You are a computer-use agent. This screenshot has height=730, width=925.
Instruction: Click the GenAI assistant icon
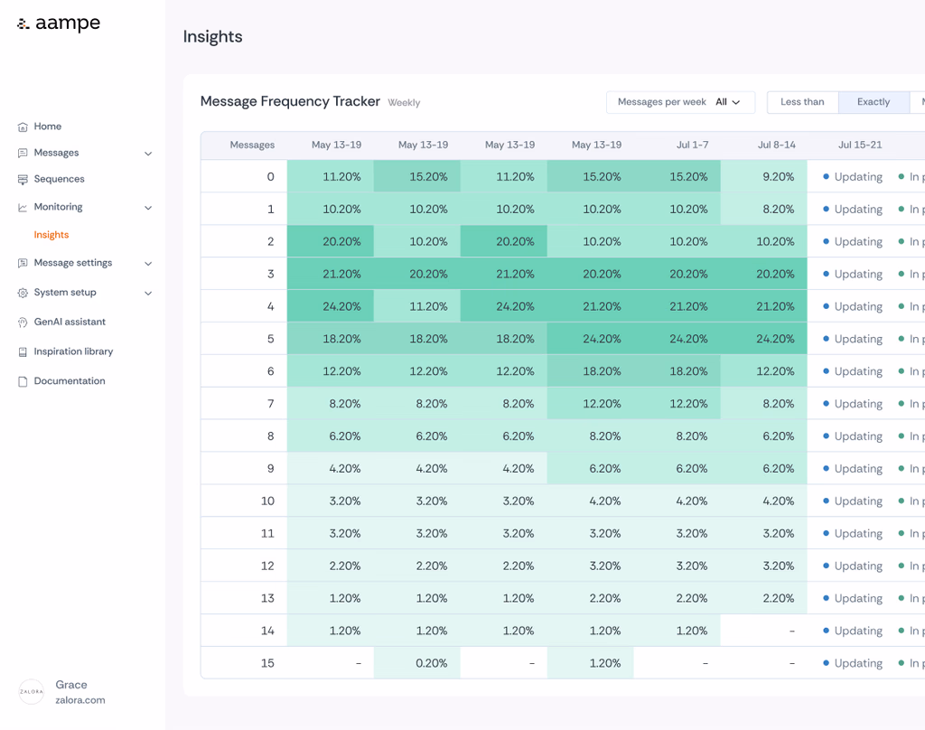click(x=23, y=323)
